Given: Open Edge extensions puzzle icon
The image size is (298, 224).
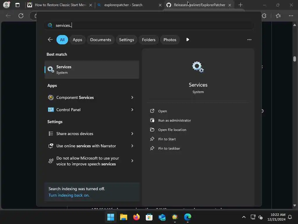Looking at the screenshot, I should (264, 16).
